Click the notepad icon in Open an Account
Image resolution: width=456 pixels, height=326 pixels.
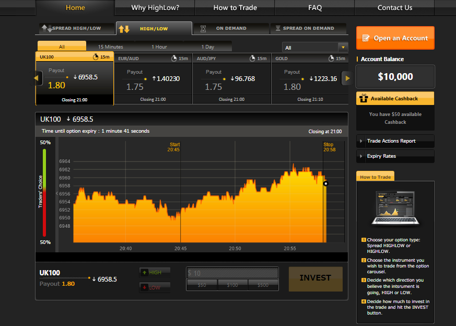point(366,38)
